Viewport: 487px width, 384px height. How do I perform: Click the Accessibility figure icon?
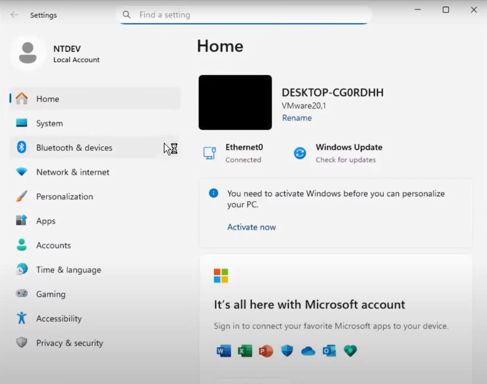(21, 318)
